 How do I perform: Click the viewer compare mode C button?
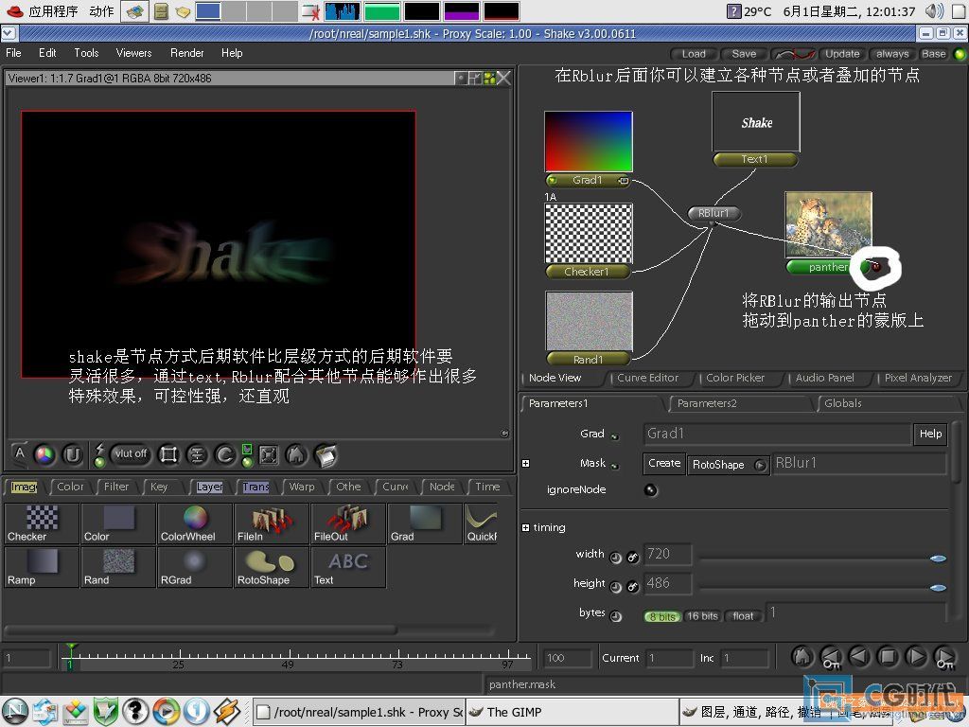(x=225, y=455)
